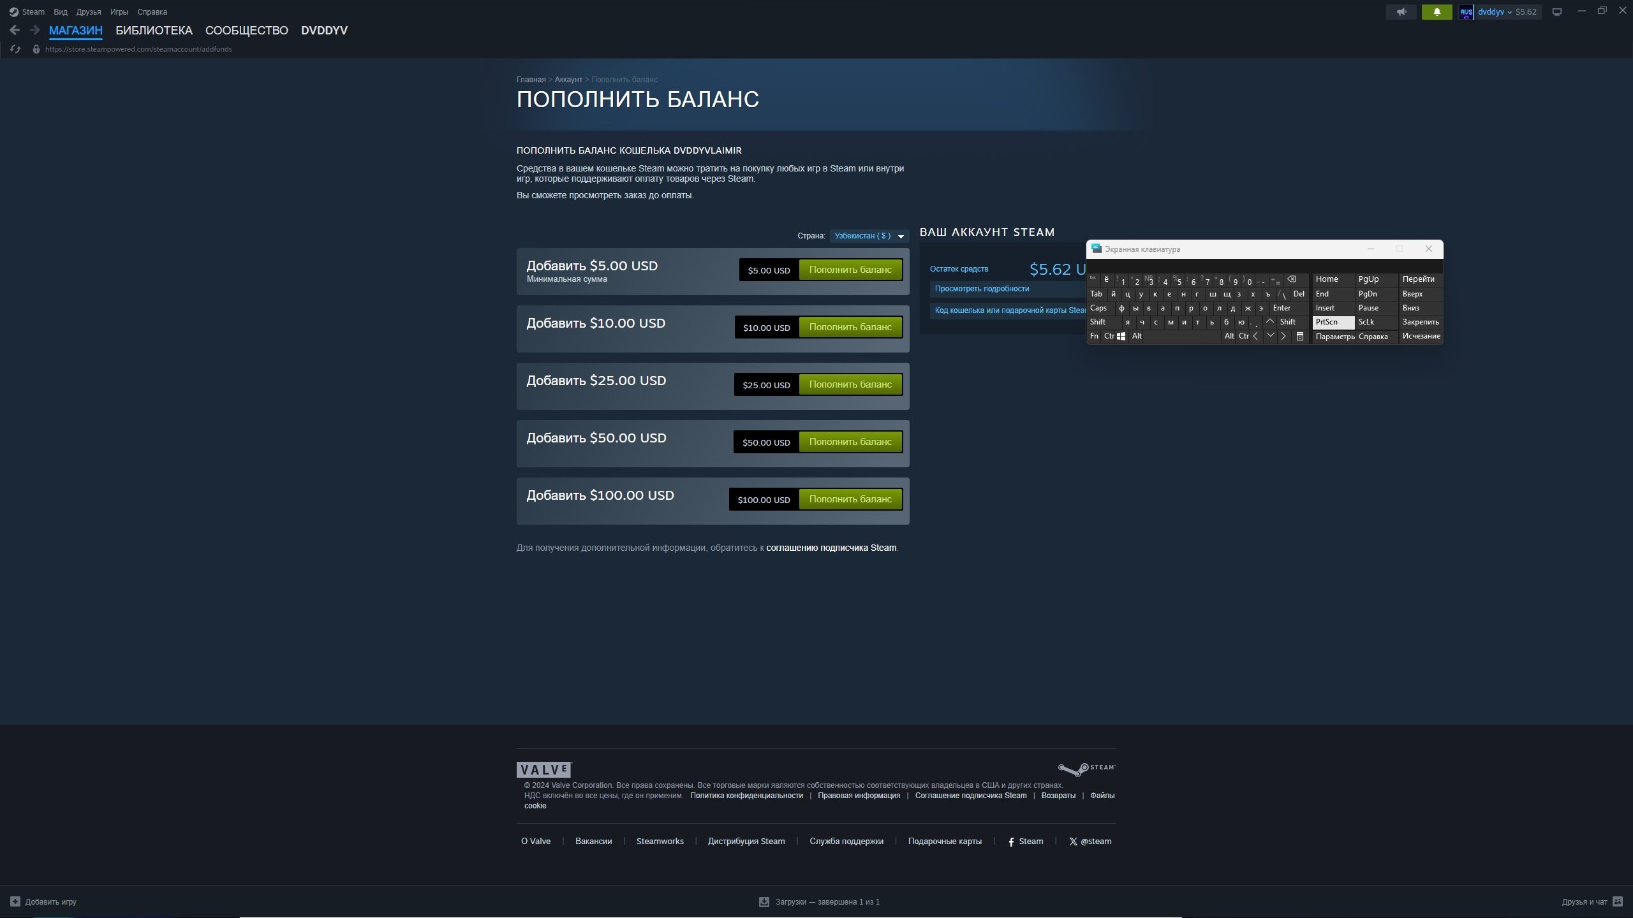Switch to the БИБЛИОТЕКА tab
Viewport: 1633px width, 918px height.
(x=154, y=31)
